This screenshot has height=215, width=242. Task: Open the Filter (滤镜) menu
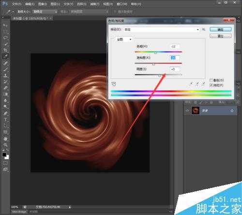coord(95,4)
